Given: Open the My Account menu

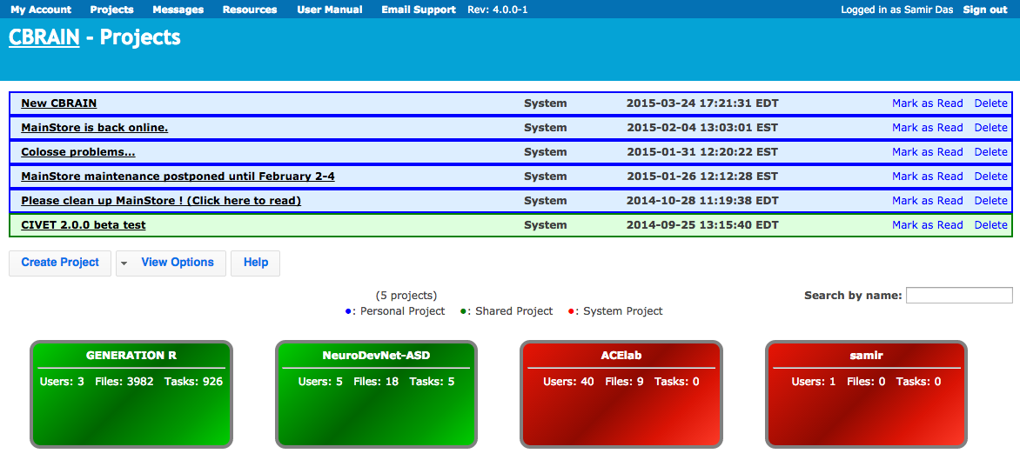Looking at the screenshot, I should pyautogui.click(x=41, y=10).
